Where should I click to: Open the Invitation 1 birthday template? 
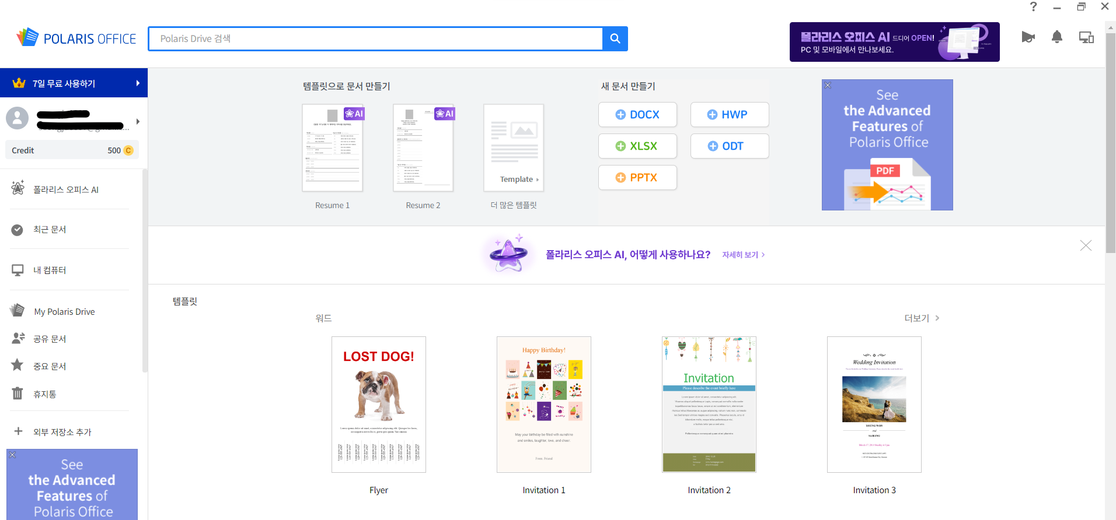(x=544, y=405)
